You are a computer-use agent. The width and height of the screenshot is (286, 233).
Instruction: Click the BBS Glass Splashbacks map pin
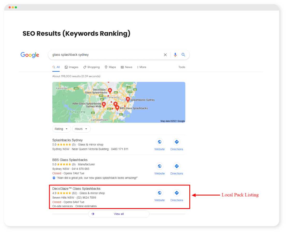pyautogui.click(x=117, y=108)
